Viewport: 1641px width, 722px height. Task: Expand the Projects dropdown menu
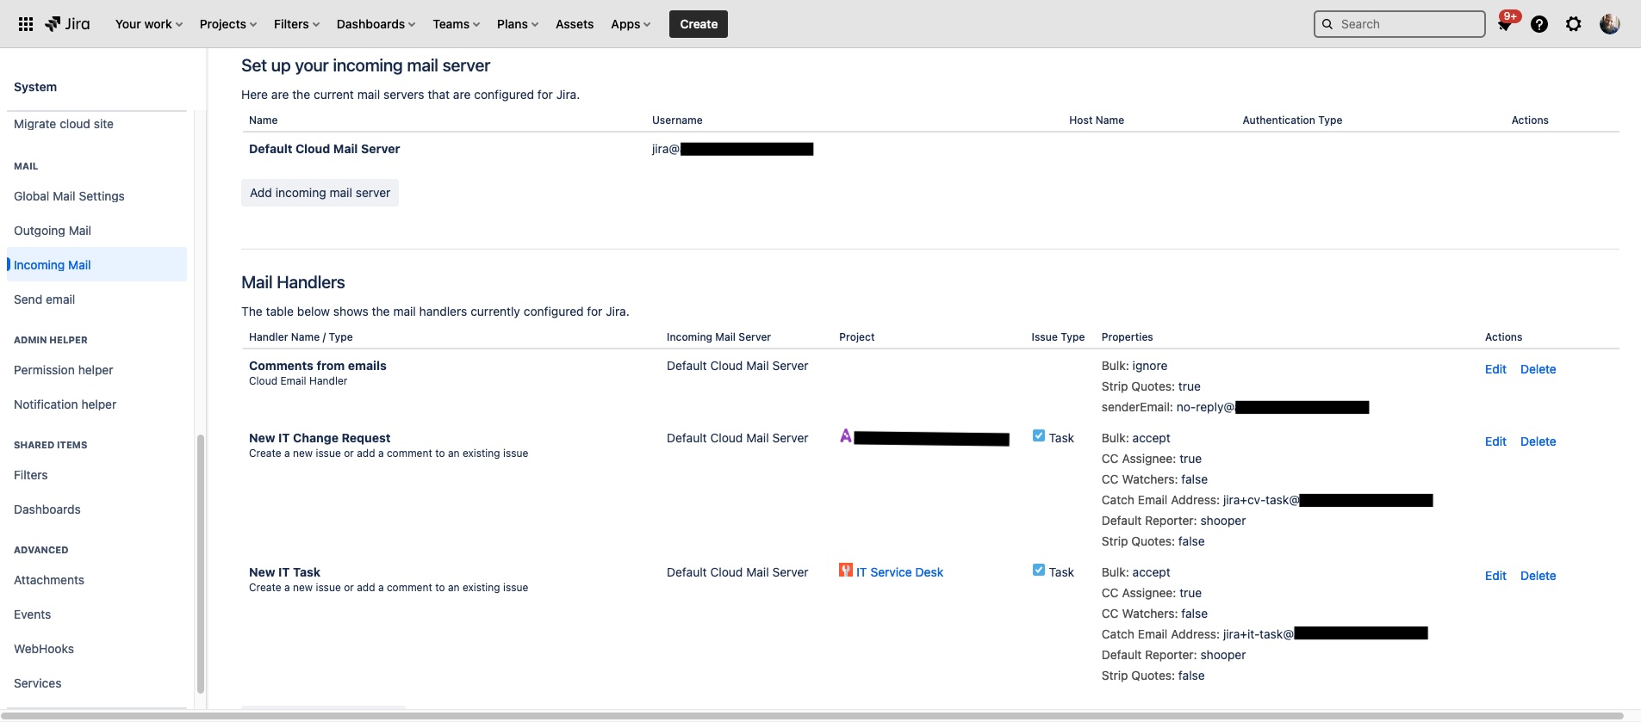pos(228,24)
